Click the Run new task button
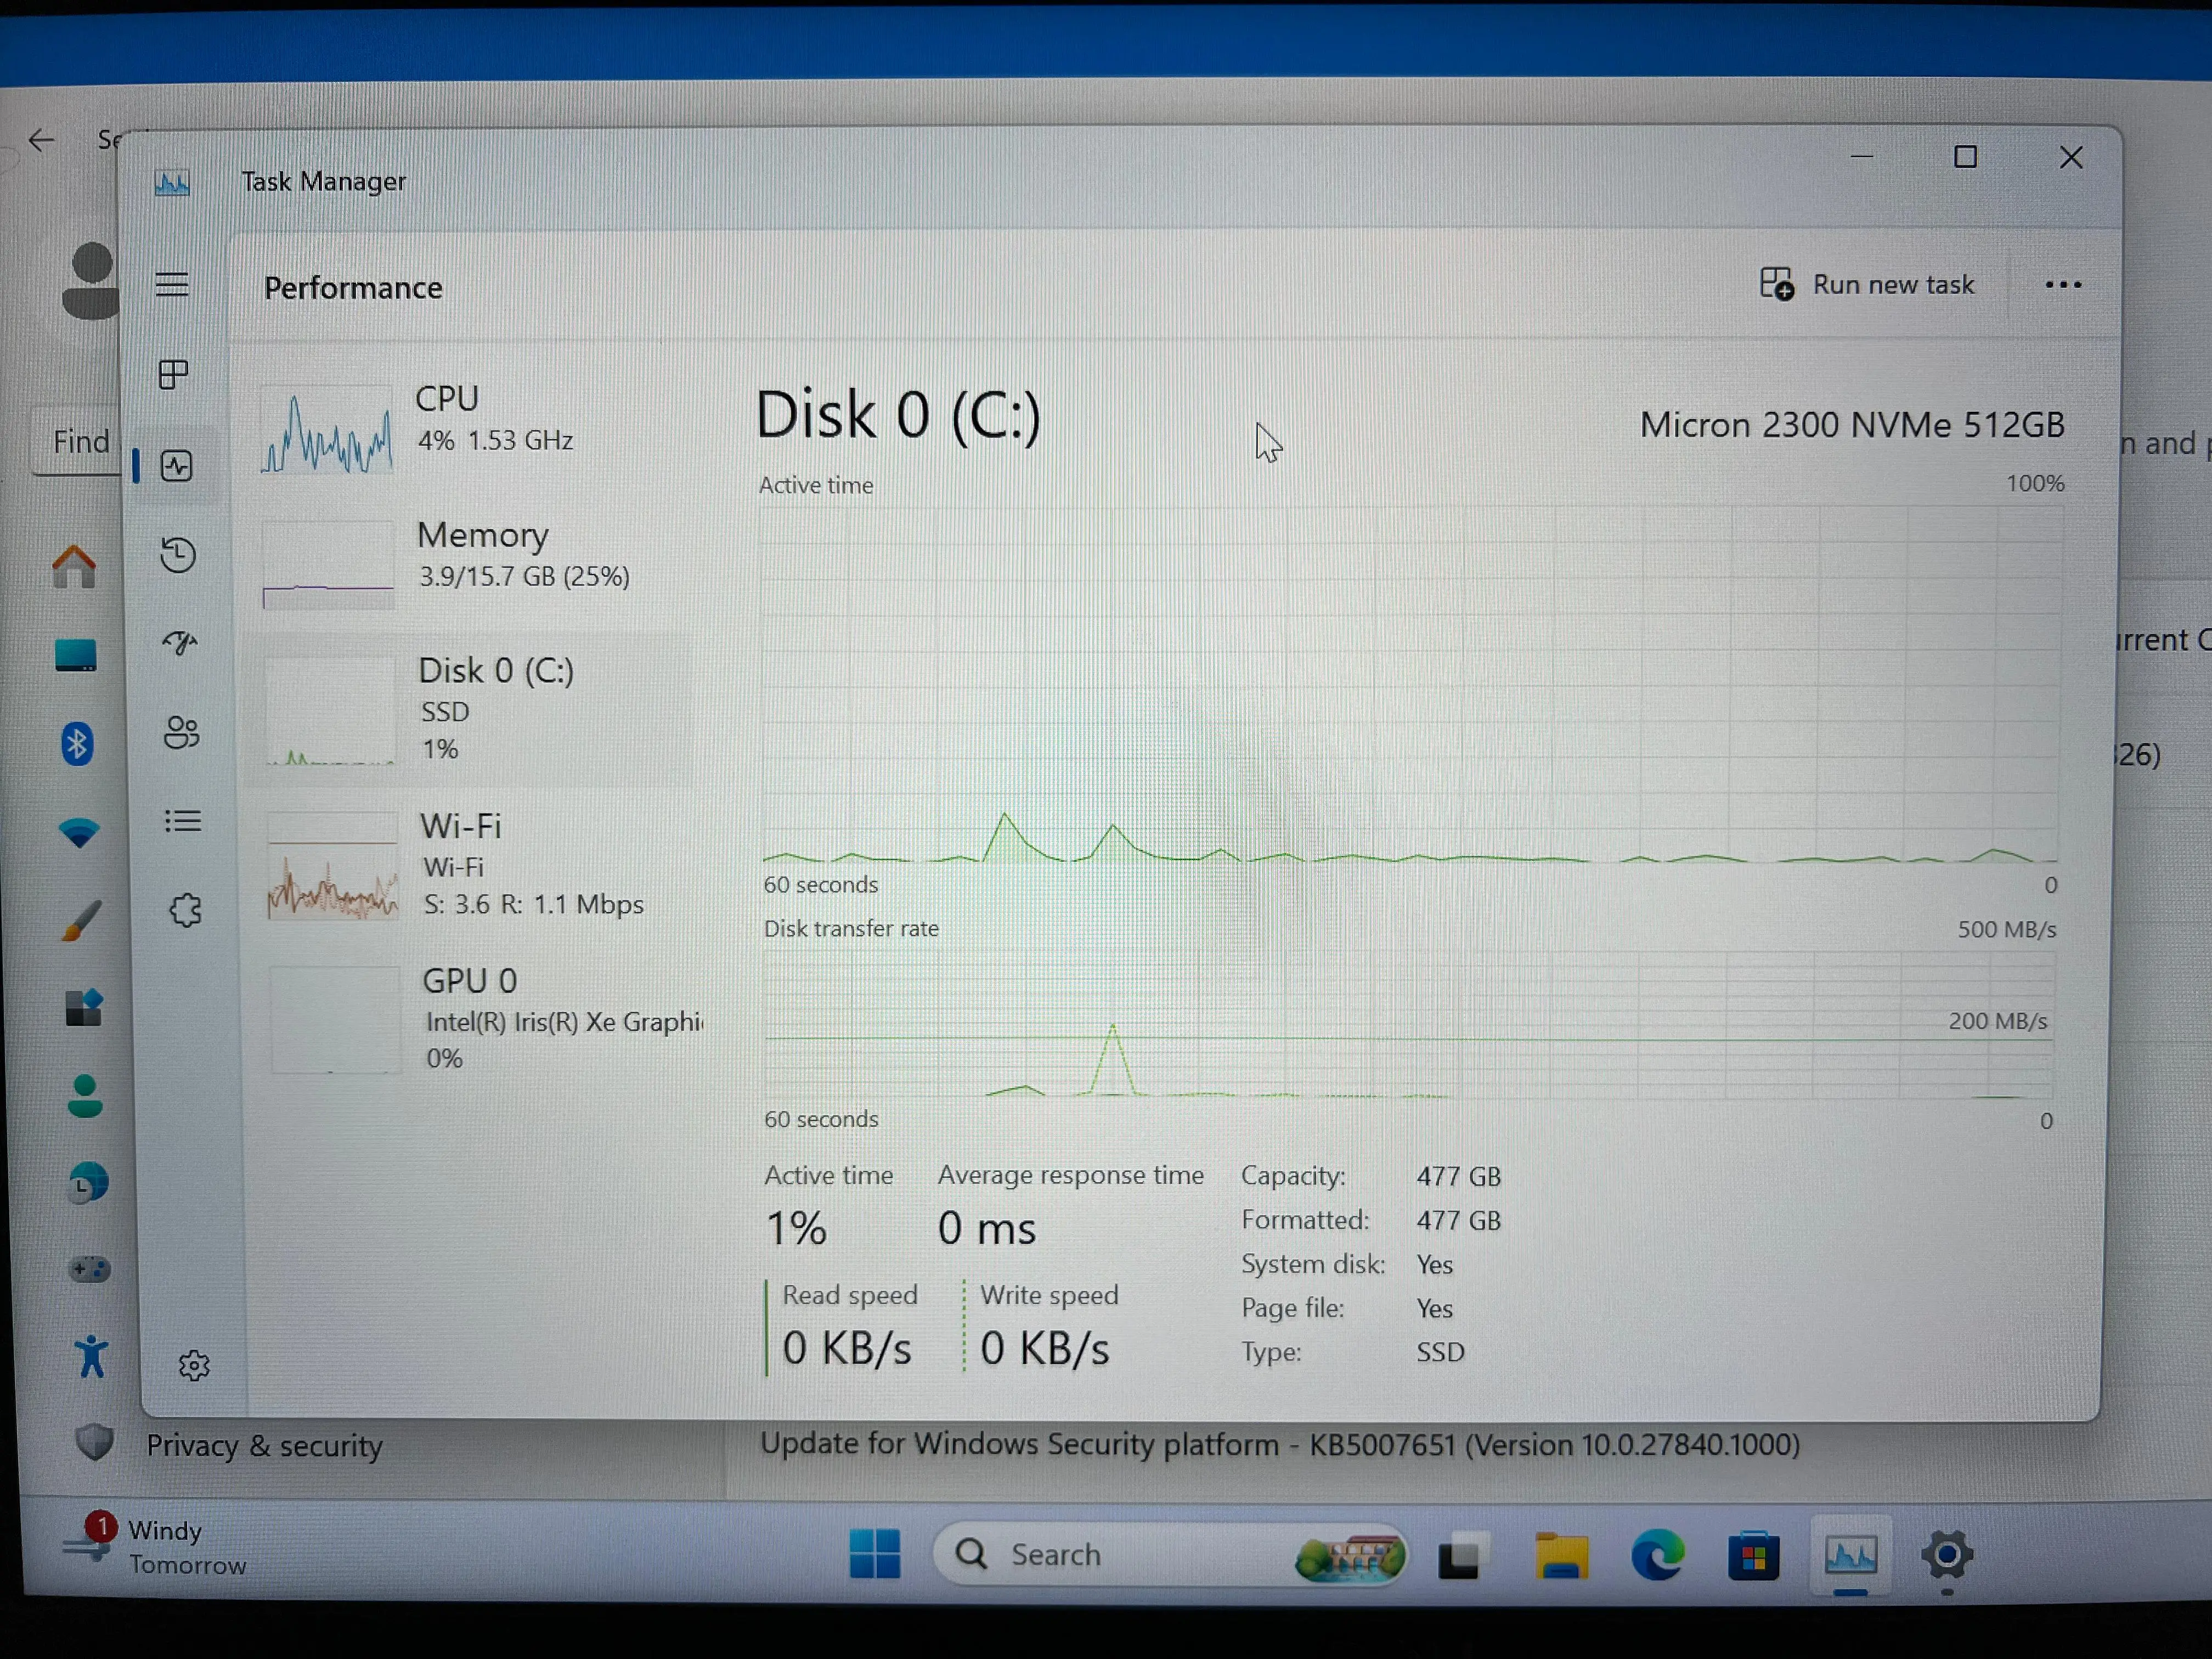 (x=1867, y=285)
